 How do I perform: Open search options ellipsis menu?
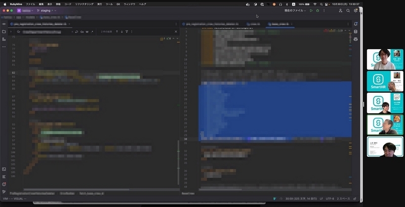(x=132, y=31)
